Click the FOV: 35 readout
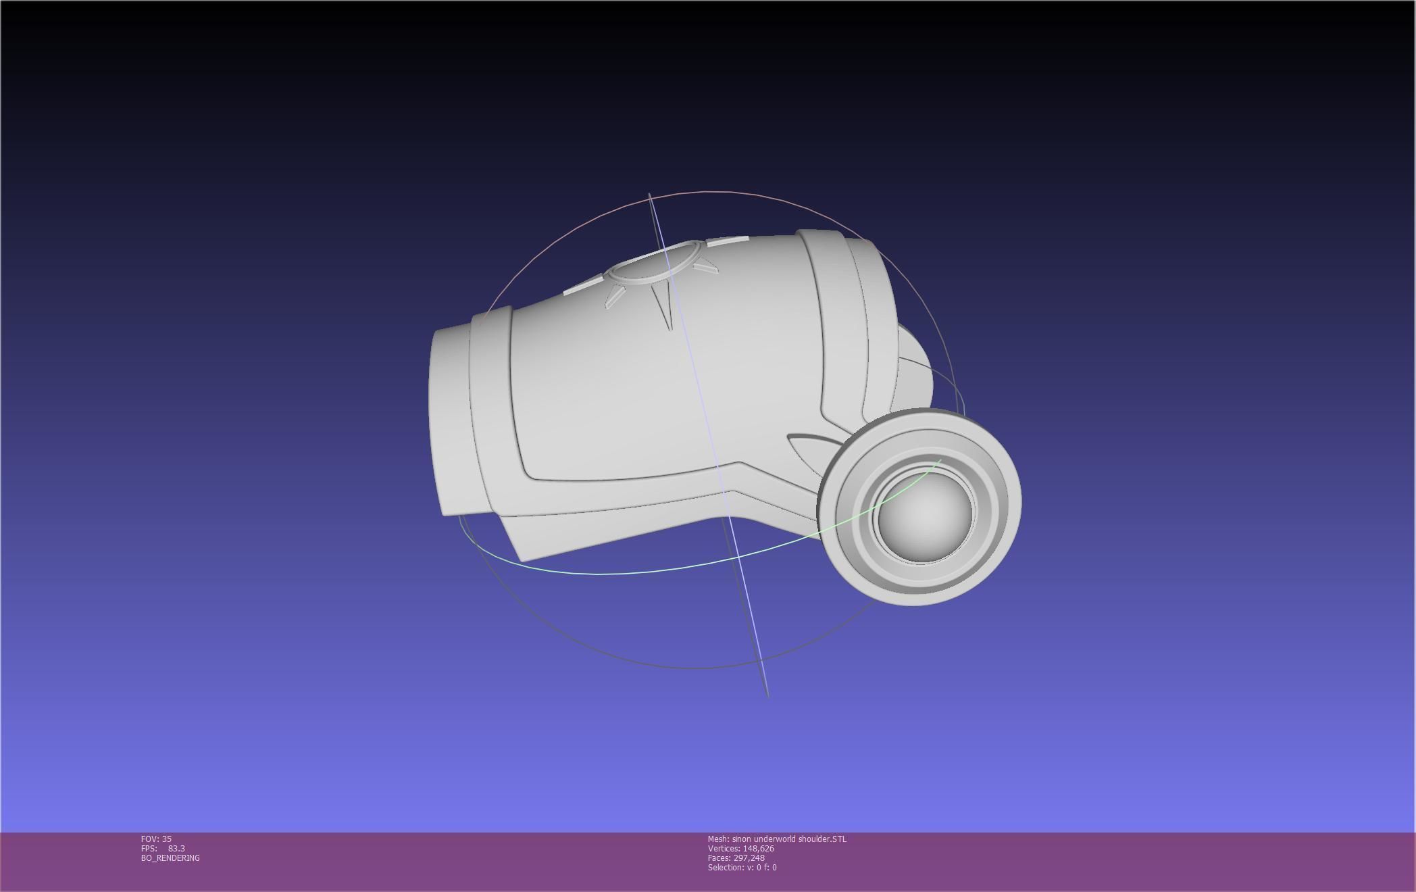This screenshot has height=892, width=1416. [x=156, y=839]
